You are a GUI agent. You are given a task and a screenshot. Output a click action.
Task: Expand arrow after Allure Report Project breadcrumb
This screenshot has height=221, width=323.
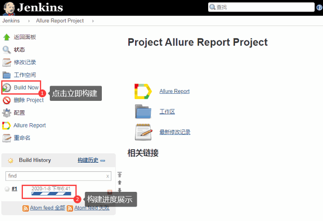pos(93,21)
